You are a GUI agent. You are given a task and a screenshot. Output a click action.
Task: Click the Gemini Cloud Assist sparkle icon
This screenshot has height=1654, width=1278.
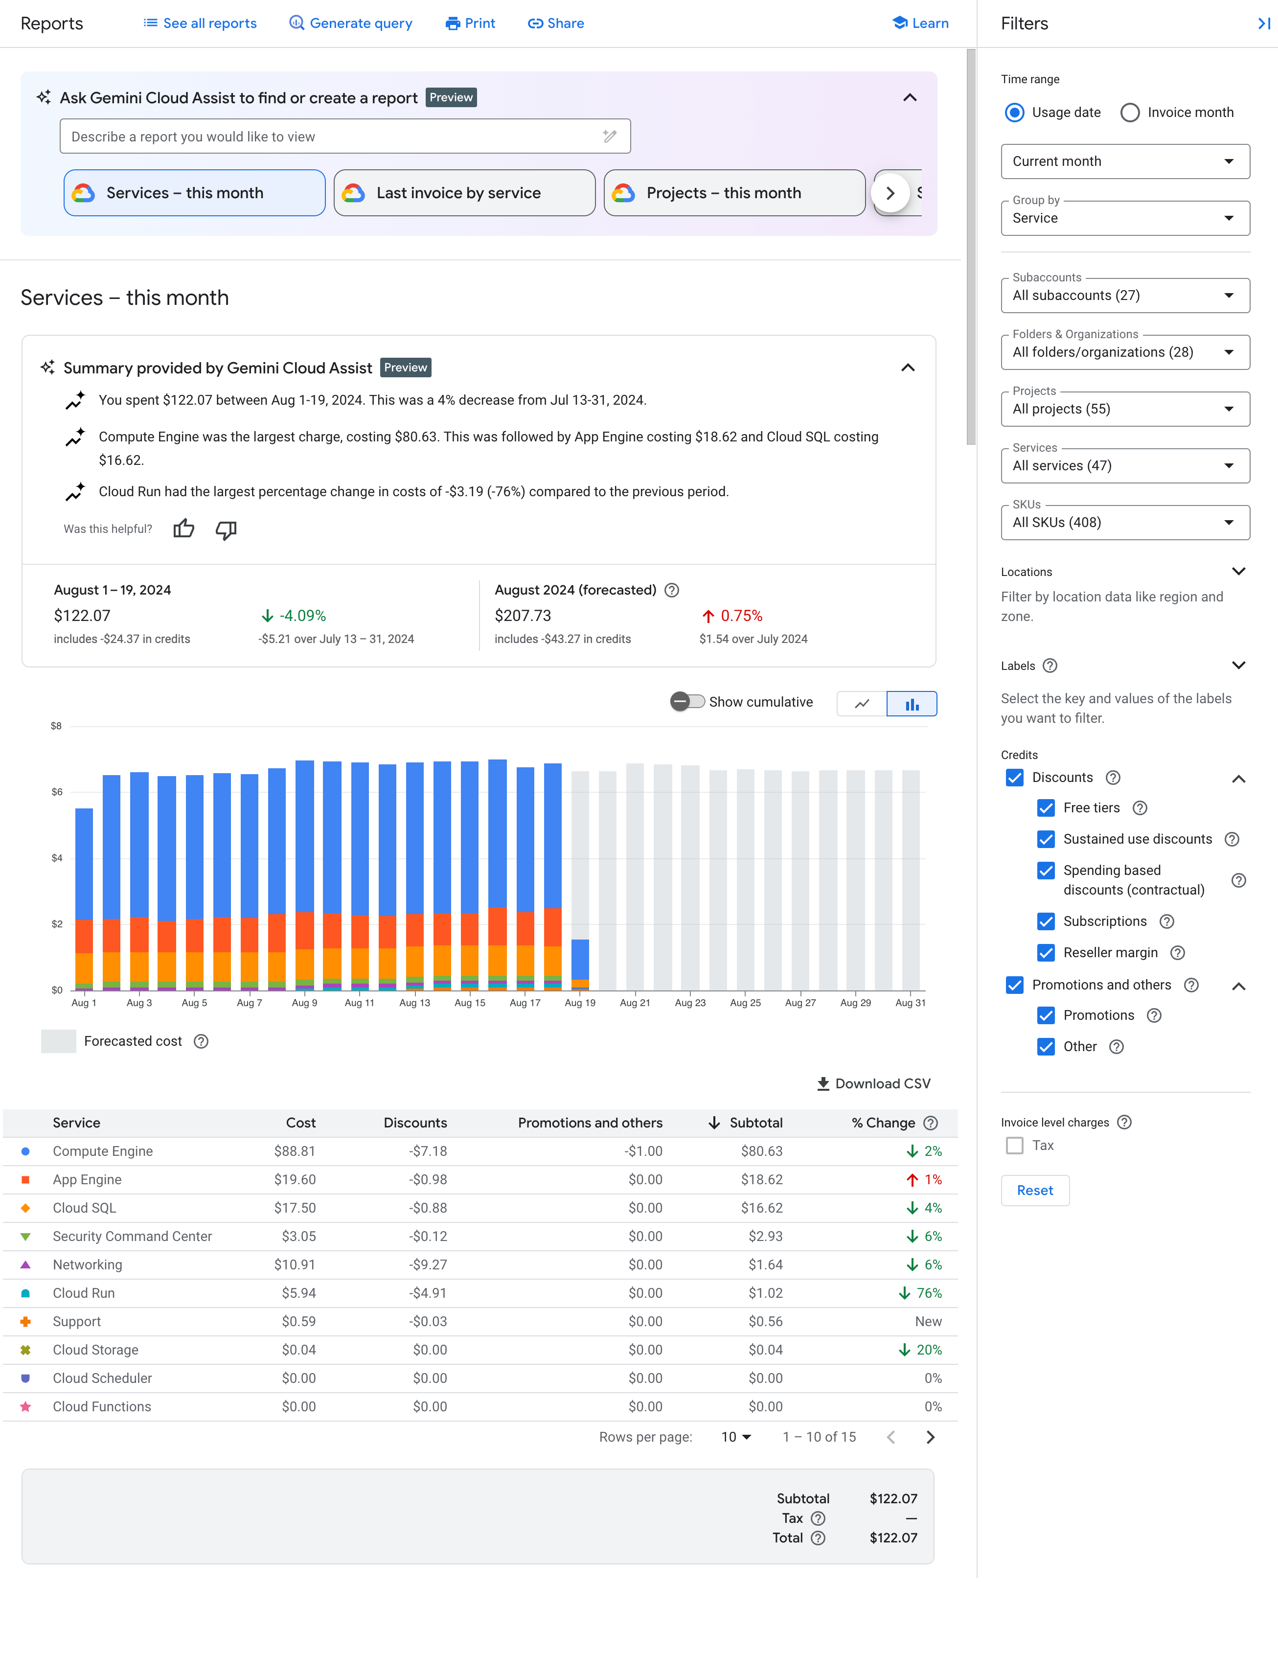pos(47,97)
